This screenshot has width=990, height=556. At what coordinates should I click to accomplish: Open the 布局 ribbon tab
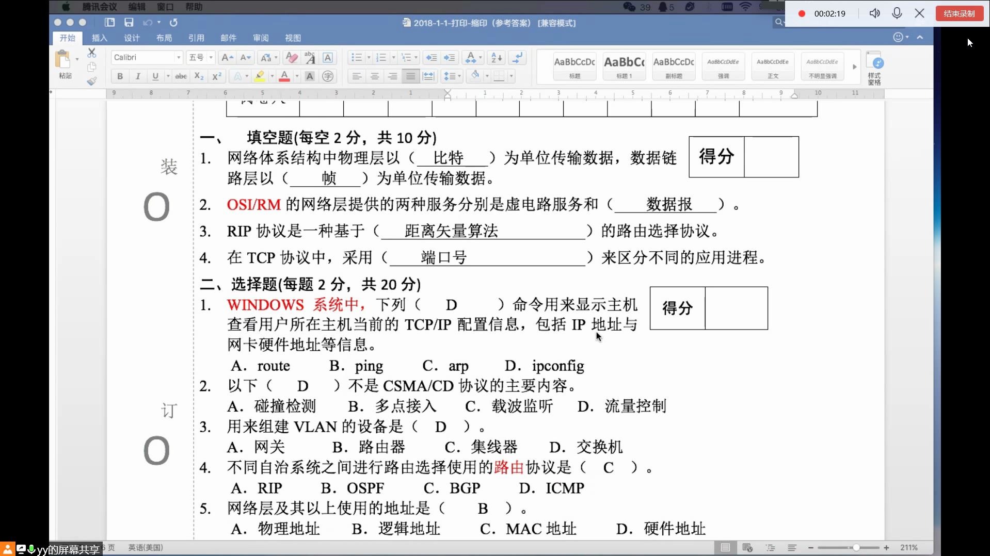tap(164, 38)
